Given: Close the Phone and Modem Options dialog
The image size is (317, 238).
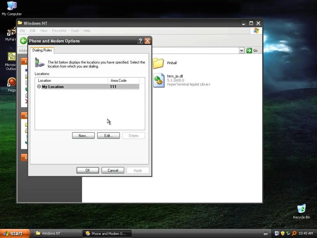Looking at the screenshot, I should coord(148,41).
